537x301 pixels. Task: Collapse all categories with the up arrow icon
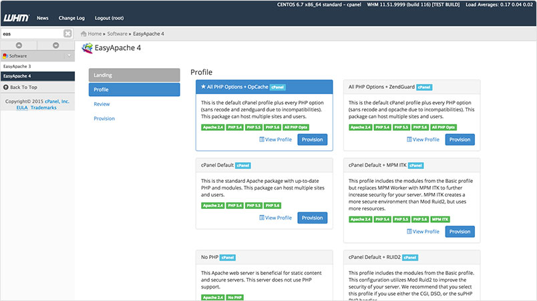[19, 45]
